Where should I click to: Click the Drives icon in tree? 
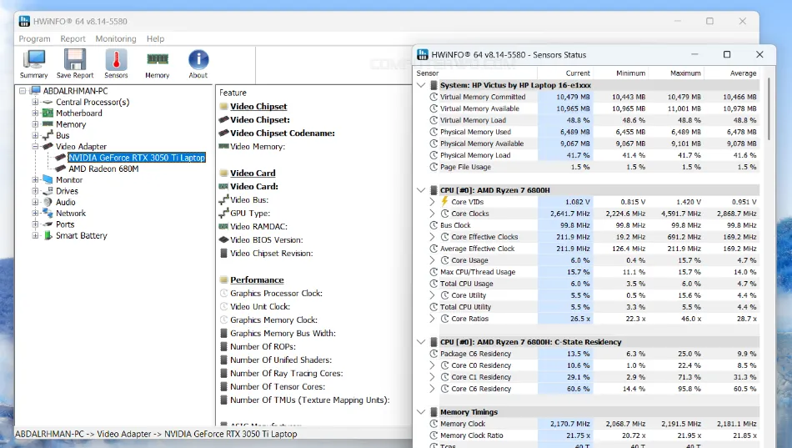click(x=48, y=191)
